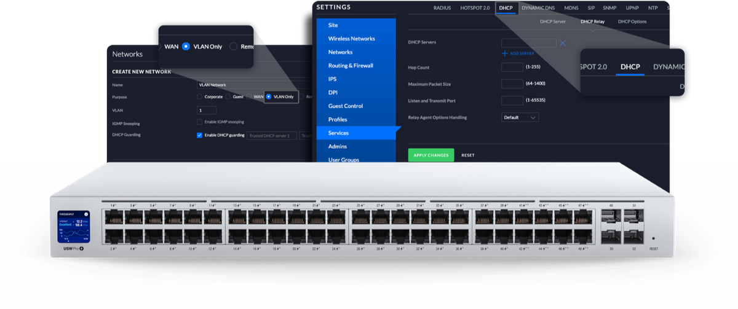Open the DHCP Options sub-tab
738x309 pixels.
coord(632,22)
